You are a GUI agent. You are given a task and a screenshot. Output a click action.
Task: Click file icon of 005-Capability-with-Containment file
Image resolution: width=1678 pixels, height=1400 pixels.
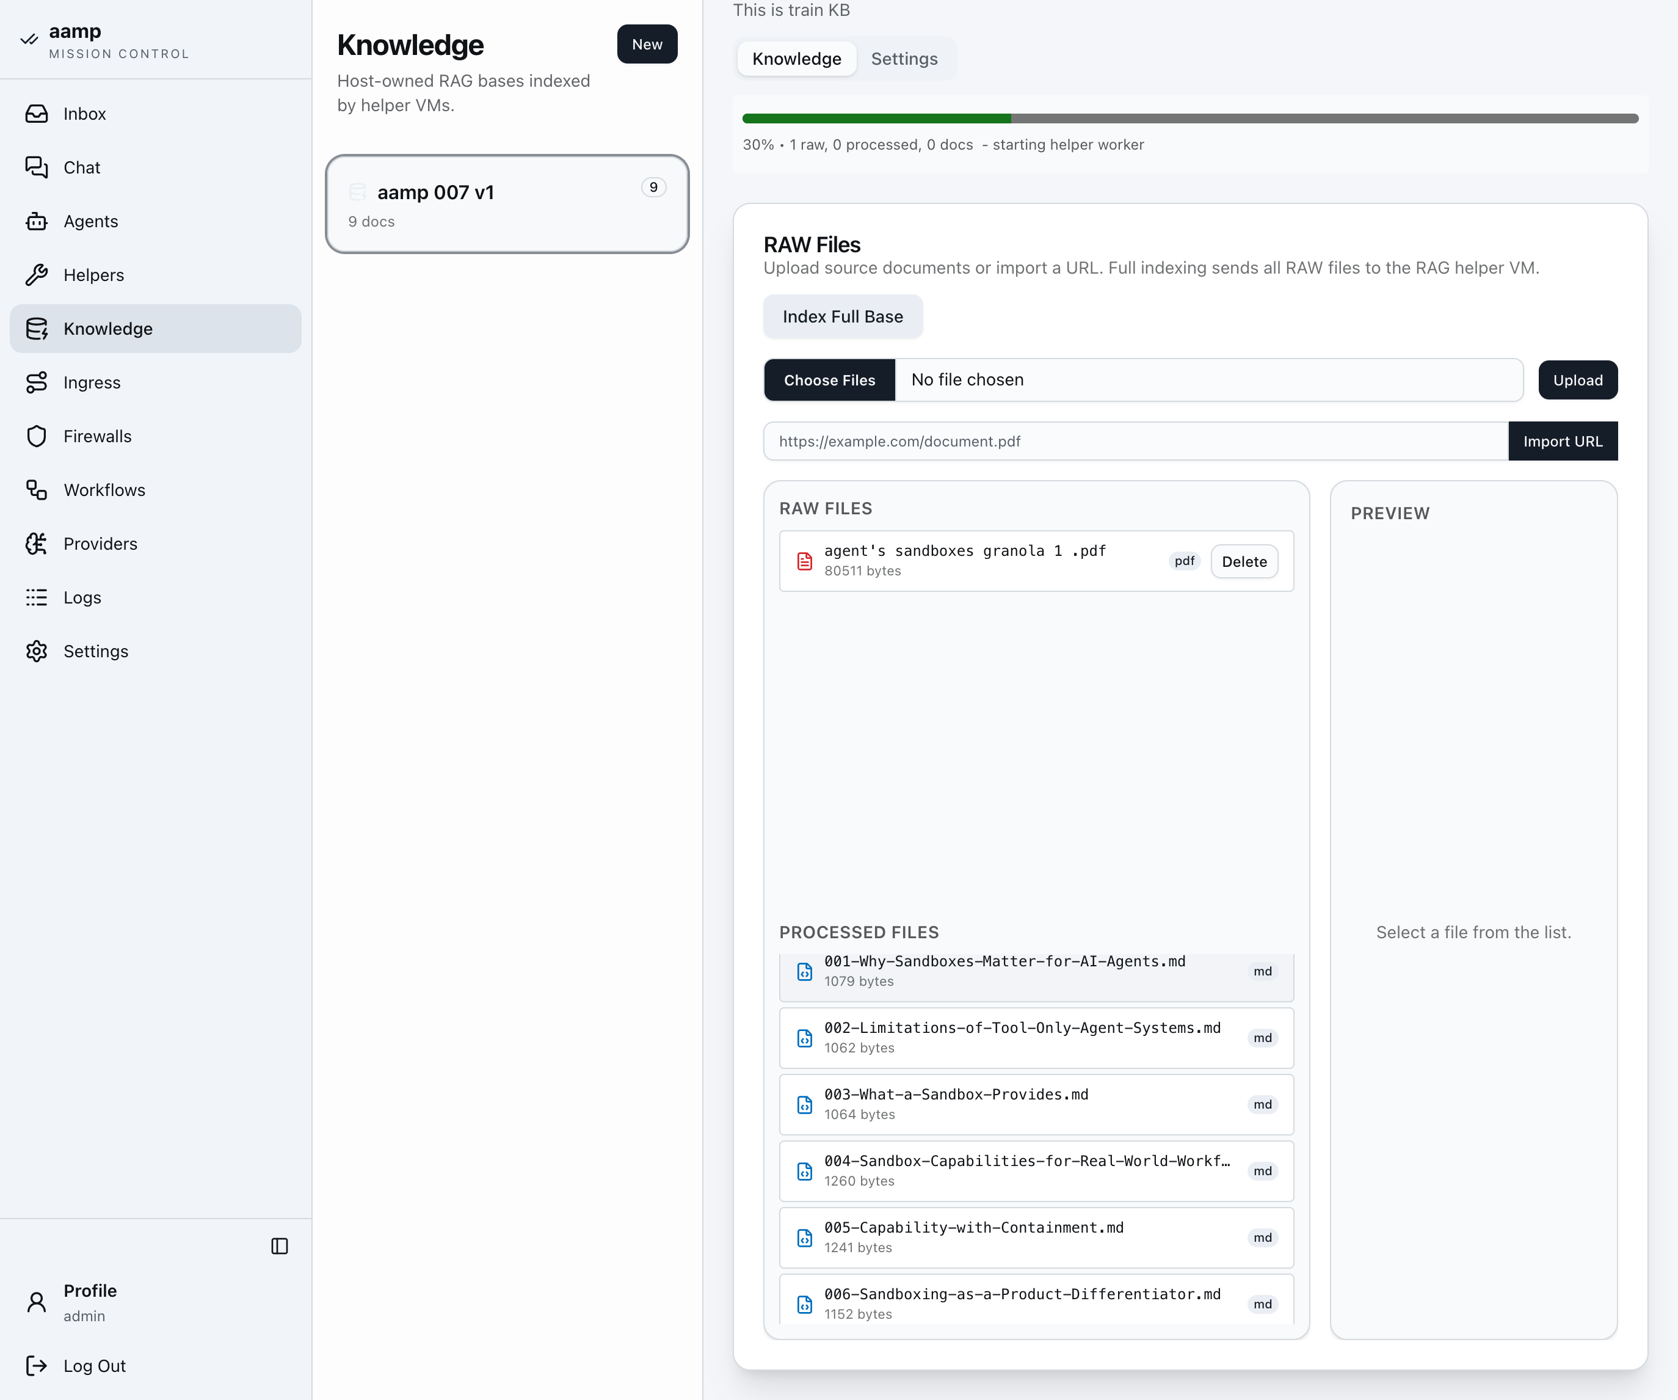805,1238
